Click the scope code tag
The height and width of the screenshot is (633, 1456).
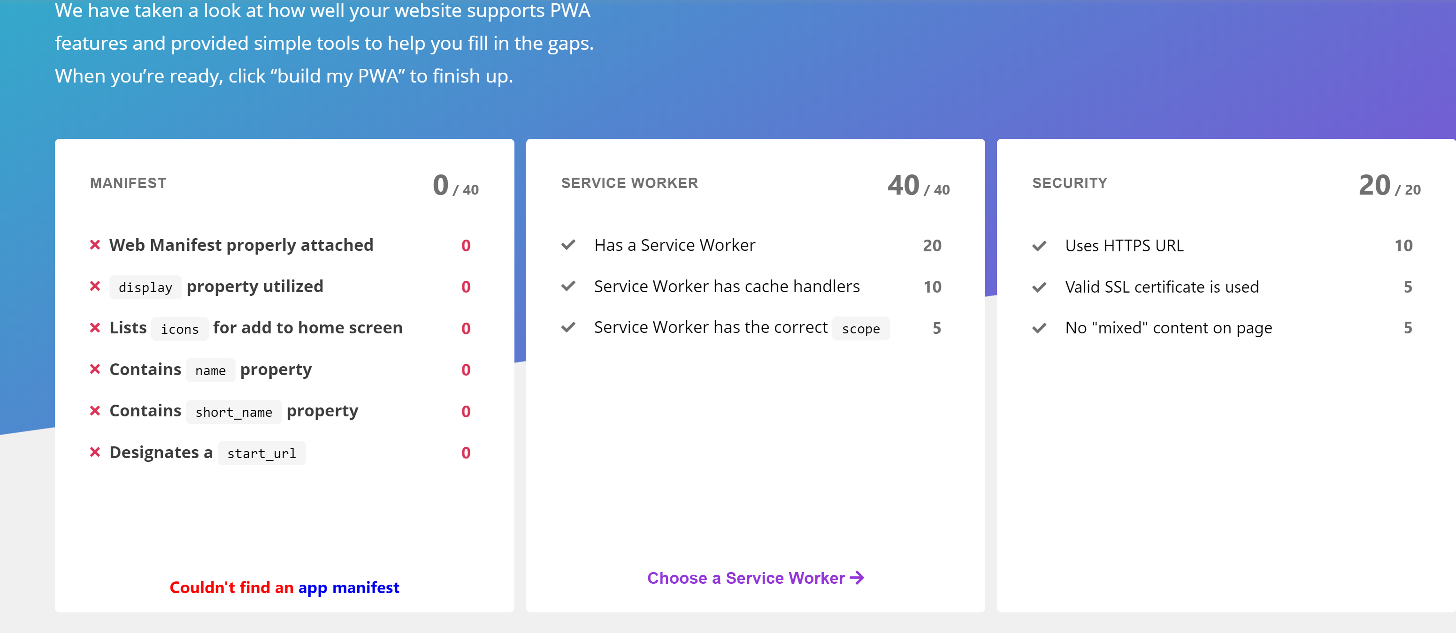point(861,328)
